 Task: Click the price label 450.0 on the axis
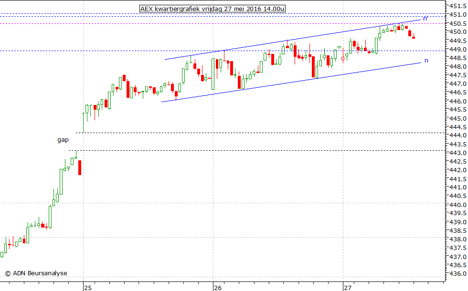click(x=458, y=32)
